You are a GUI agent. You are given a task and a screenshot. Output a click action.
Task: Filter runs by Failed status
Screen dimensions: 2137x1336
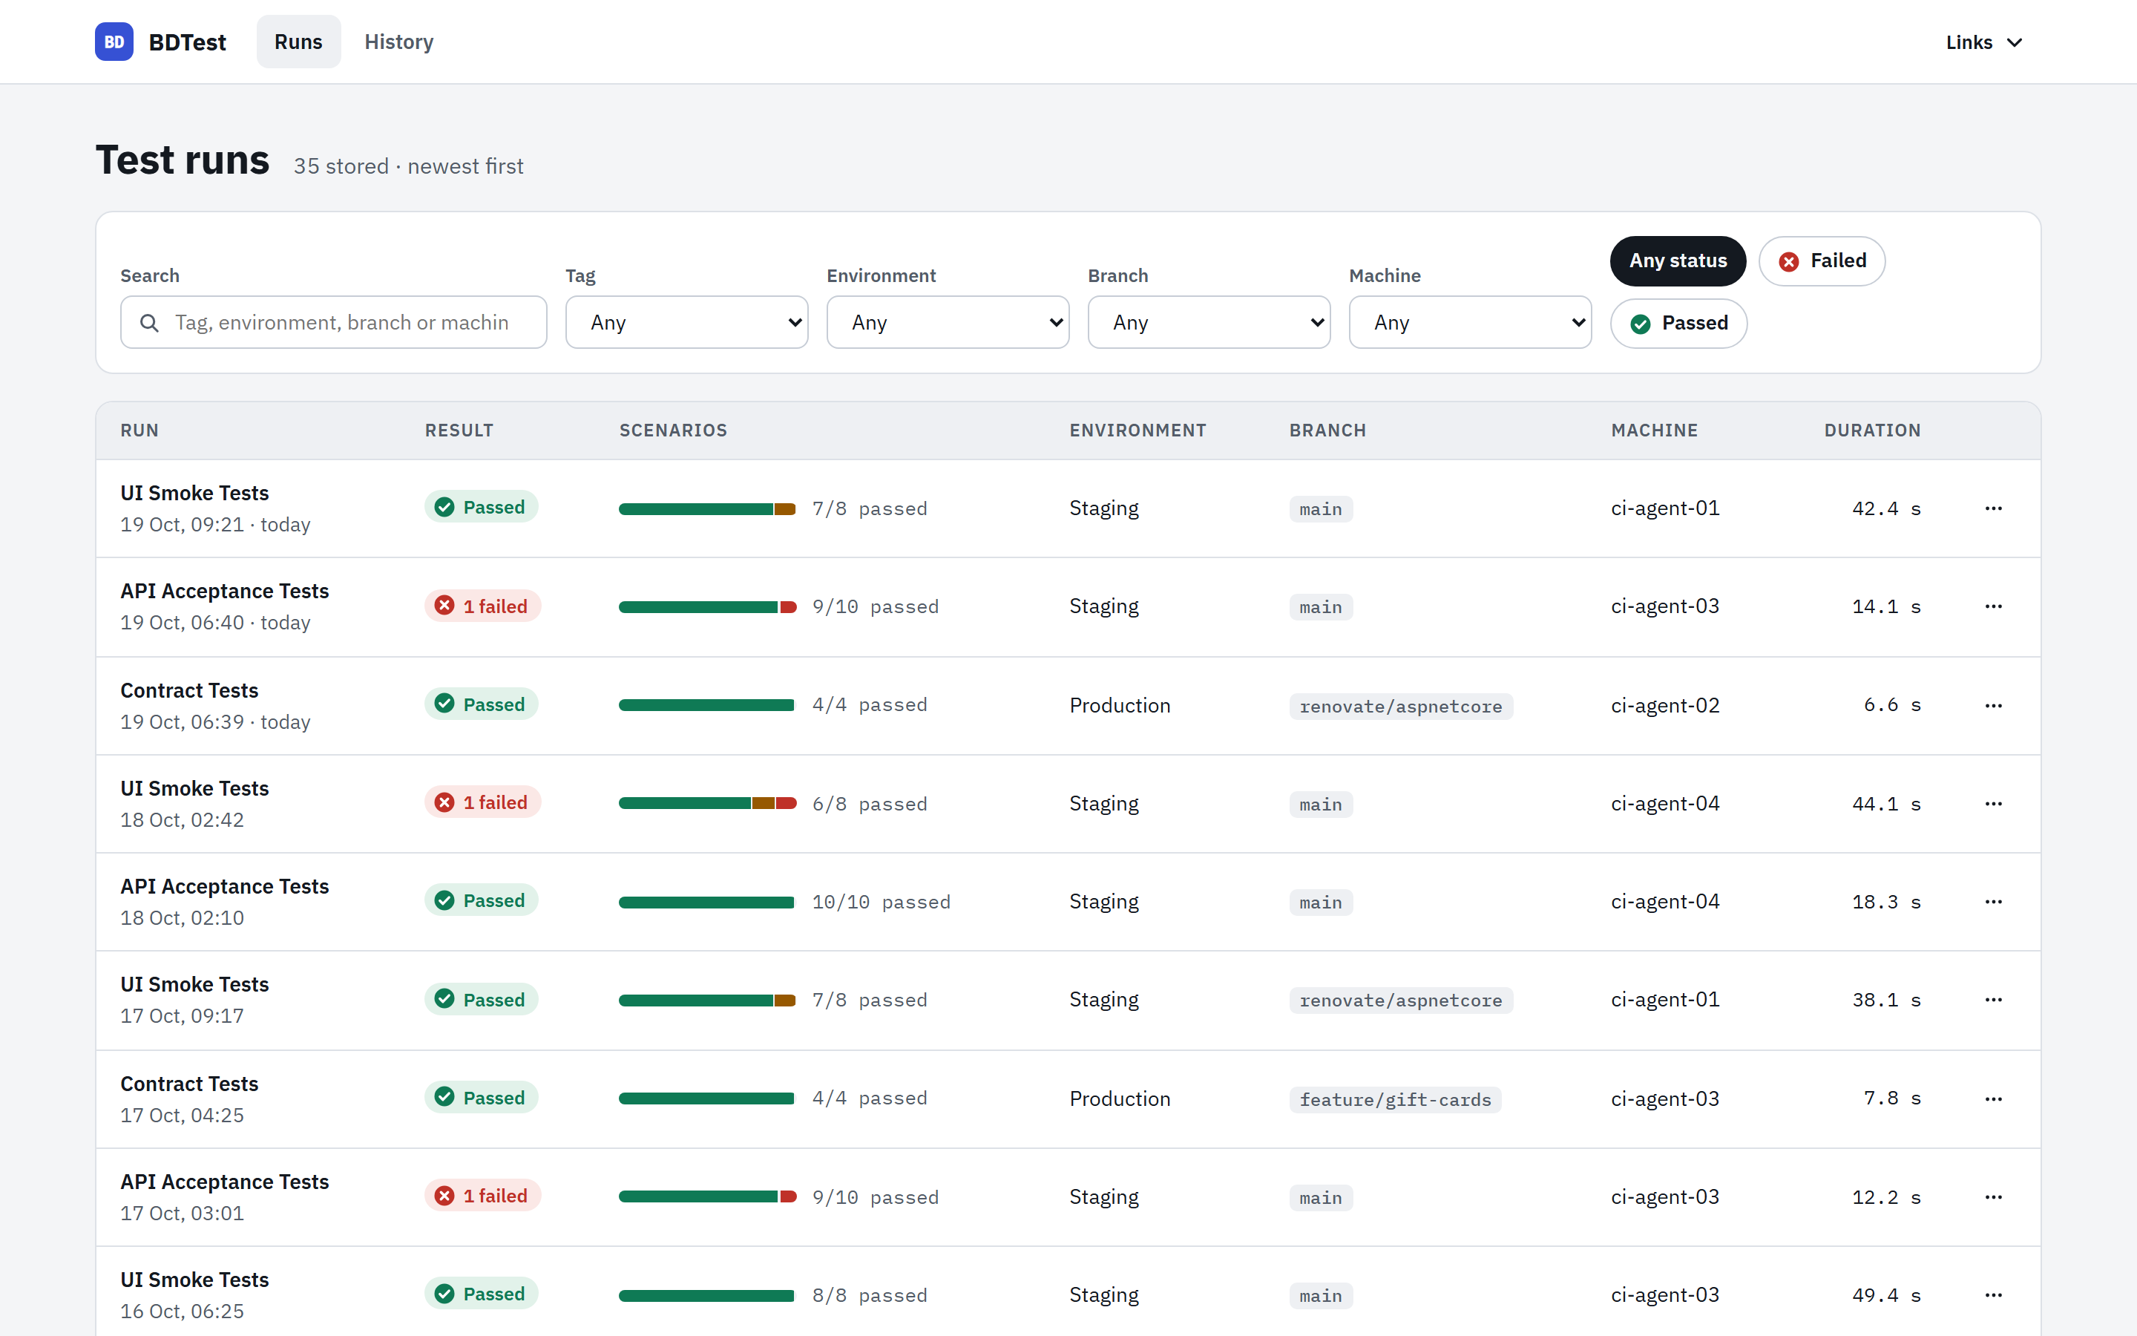click(x=1821, y=261)
